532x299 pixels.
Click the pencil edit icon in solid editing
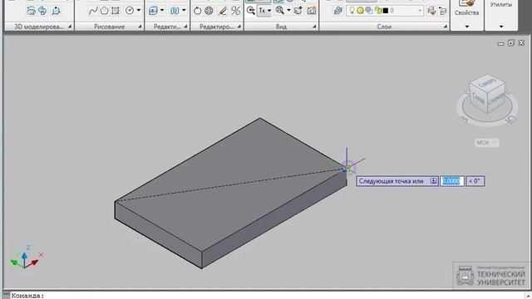(223, 11)
